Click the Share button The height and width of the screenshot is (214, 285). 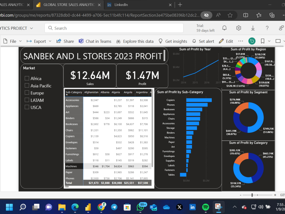[65, 41]
